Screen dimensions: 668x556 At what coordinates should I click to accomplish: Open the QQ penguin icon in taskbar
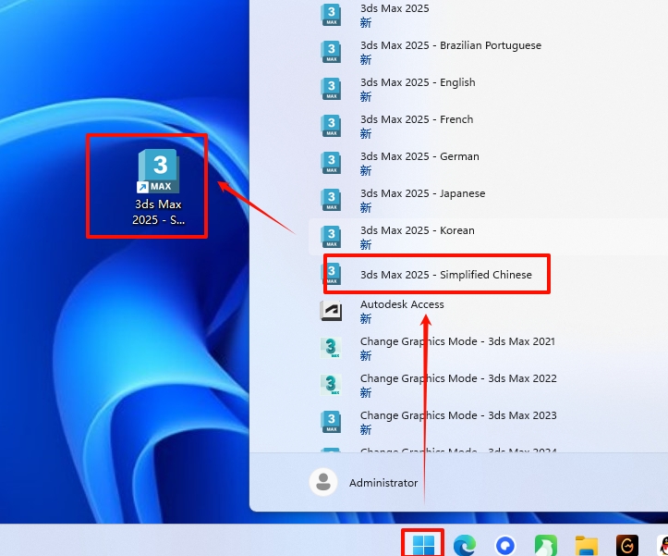point(662,546)
